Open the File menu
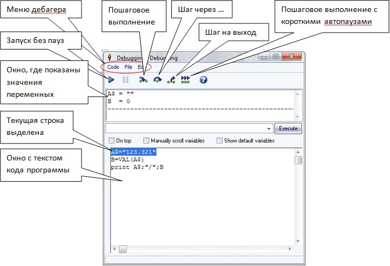 128,67
